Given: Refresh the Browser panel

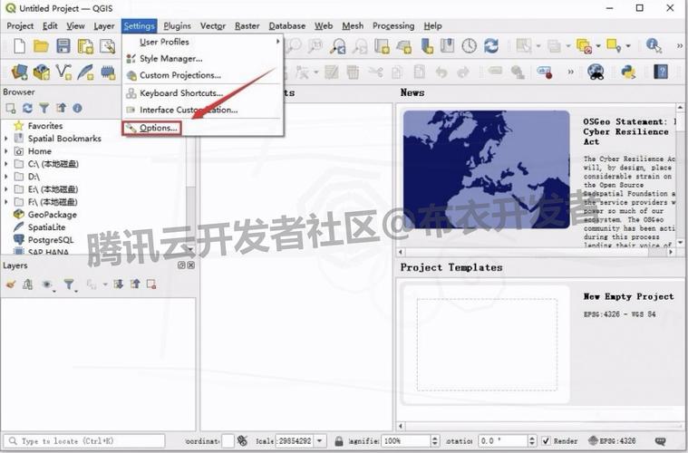Looking at the screenshot, I should (27, 108).
